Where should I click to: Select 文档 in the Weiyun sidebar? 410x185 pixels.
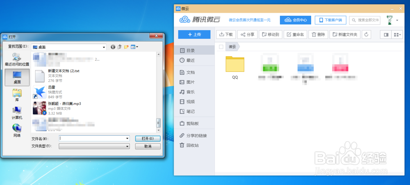pos(194,72)
